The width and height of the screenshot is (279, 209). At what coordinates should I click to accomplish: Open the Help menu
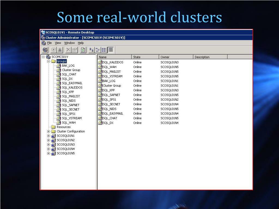(x=81, y=43)
